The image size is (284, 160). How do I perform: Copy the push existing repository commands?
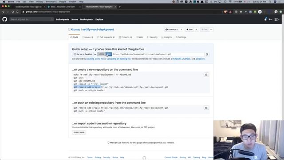pyautogui.click(x=206, y=108)
